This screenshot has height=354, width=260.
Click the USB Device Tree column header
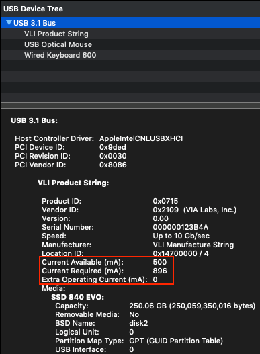coord(130,9)
